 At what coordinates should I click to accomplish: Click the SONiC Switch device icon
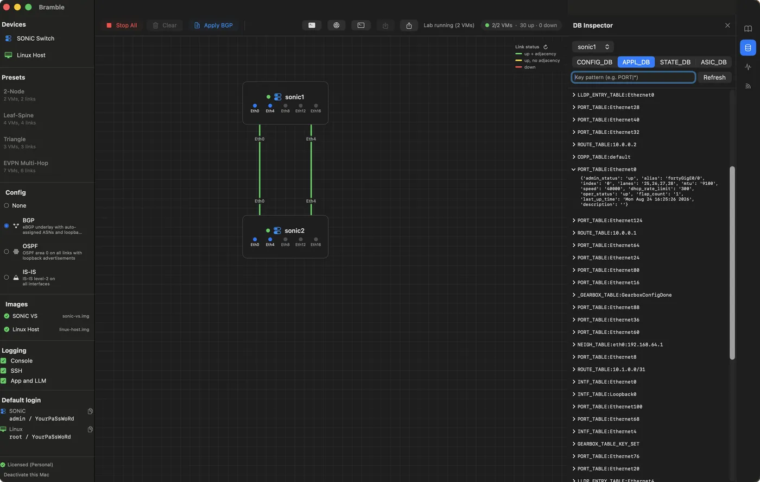[8, 39]
